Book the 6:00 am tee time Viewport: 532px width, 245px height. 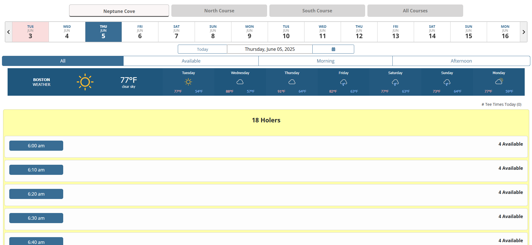(x=36, y=146)
